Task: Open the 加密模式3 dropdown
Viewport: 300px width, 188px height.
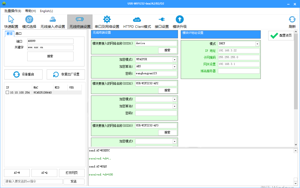Action: point(174,142)
